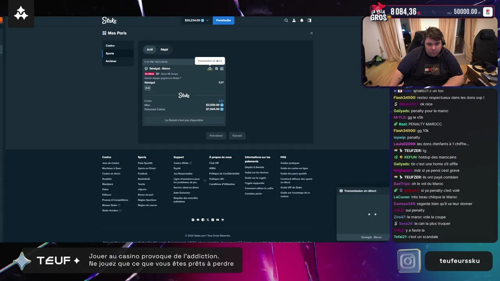This screenshot has width=500, height=281.
Task: Play the live stream icon on bet slip
Action: (210, 69)
